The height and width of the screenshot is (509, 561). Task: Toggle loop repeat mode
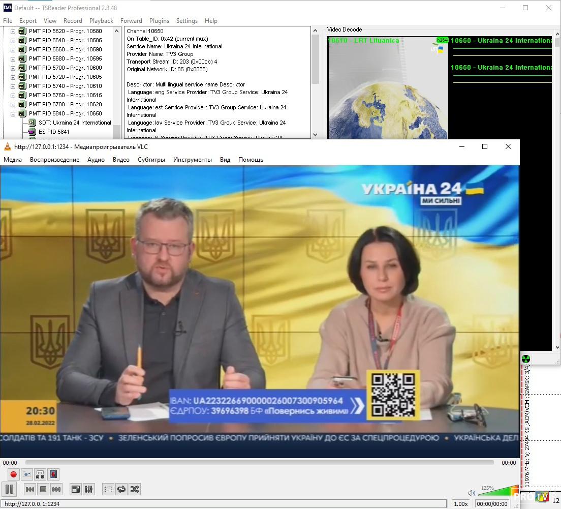[121, 489]
